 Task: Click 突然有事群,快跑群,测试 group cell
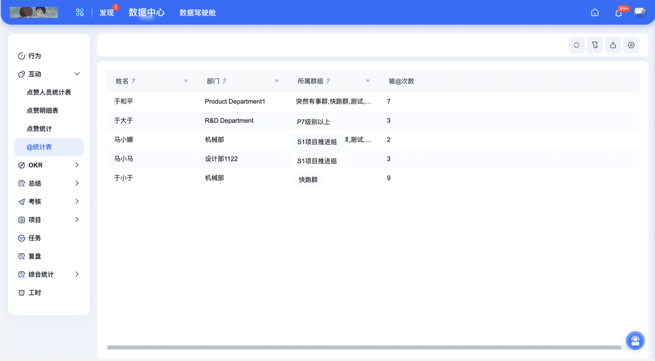333,101
